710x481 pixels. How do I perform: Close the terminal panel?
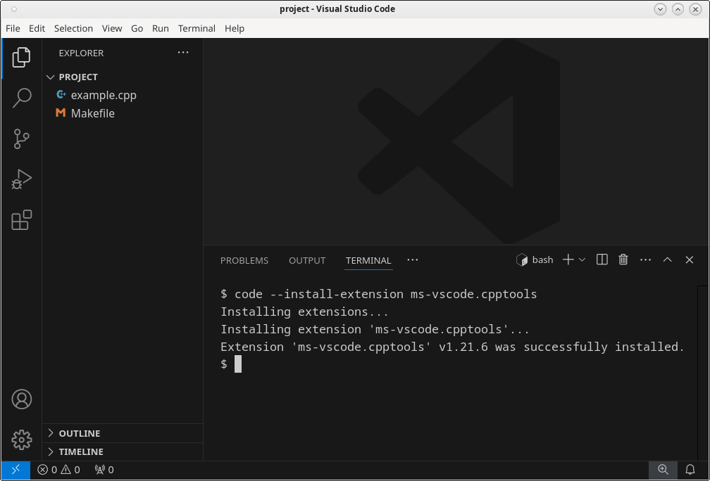[x=689, y=260]
